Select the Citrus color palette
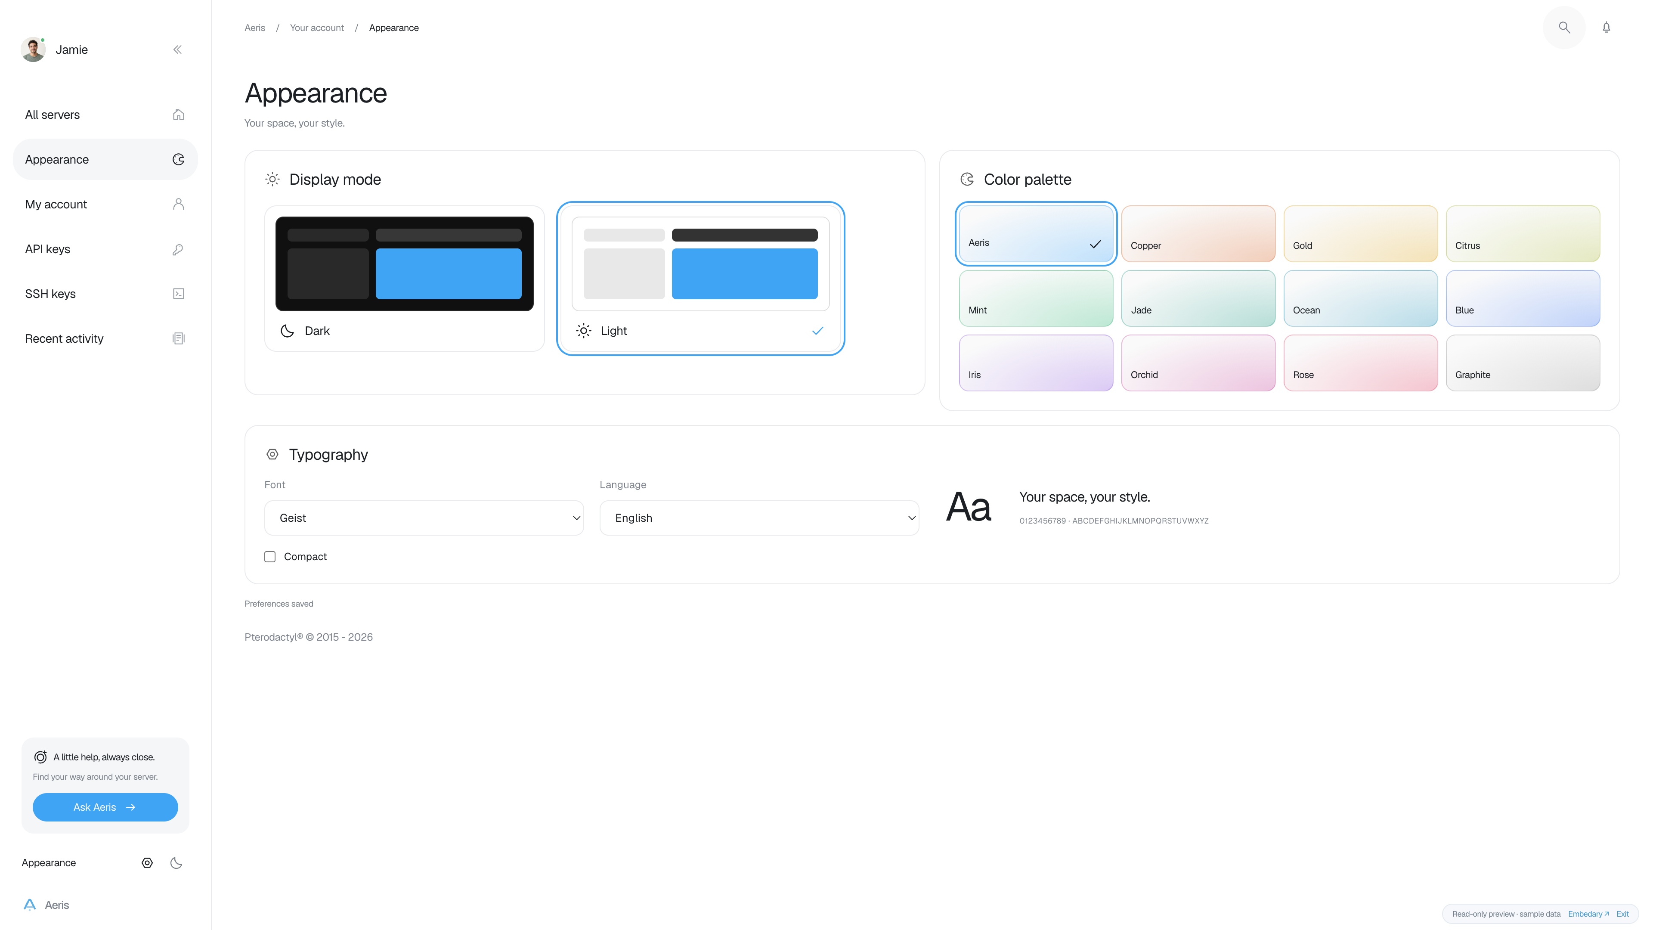Image resolution: width=1653 pixels, height=930 pixels. [x=1523, y=234]
